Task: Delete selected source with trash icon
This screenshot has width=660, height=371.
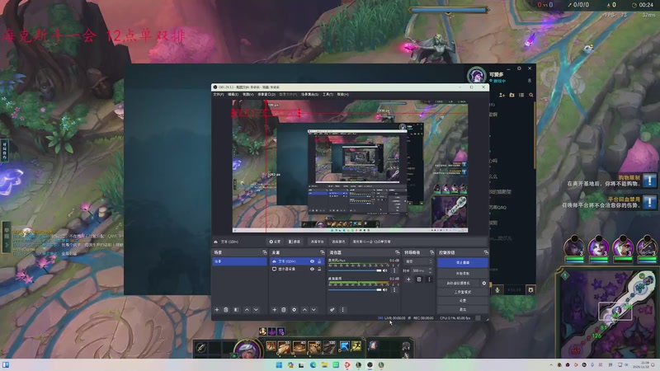Action: [284, 309]
